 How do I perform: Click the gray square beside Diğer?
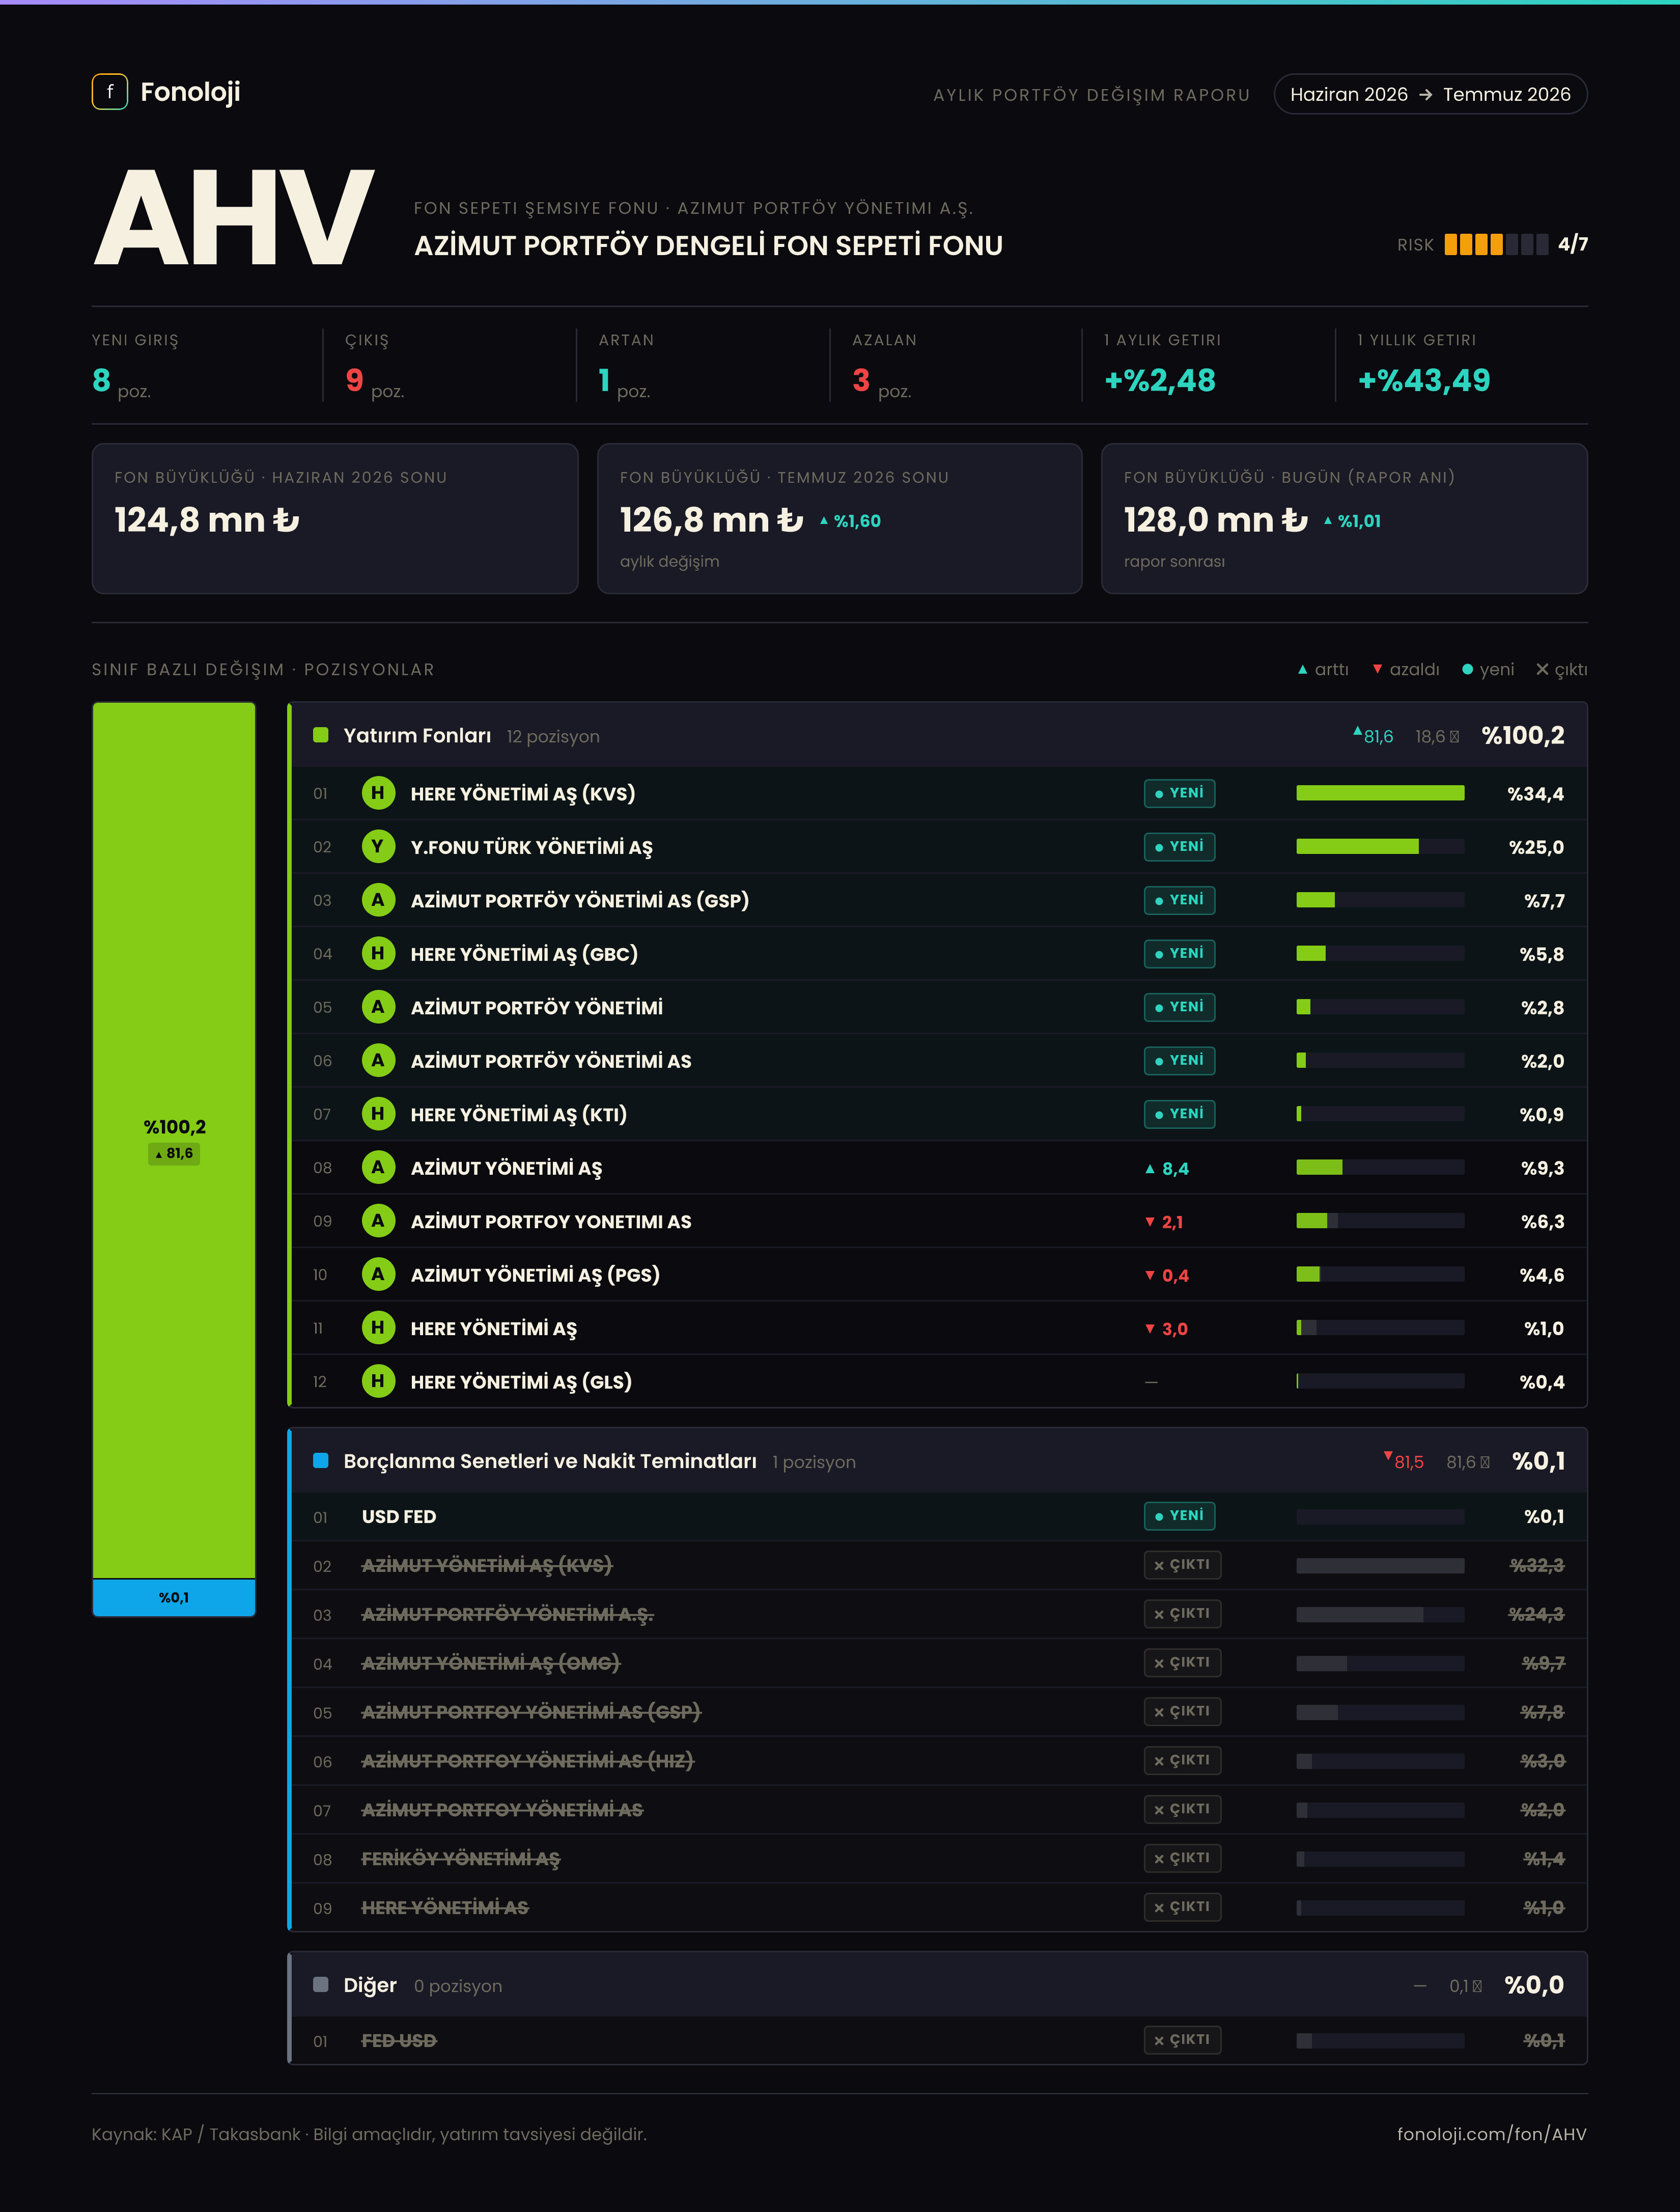(x=321, y=1985)
